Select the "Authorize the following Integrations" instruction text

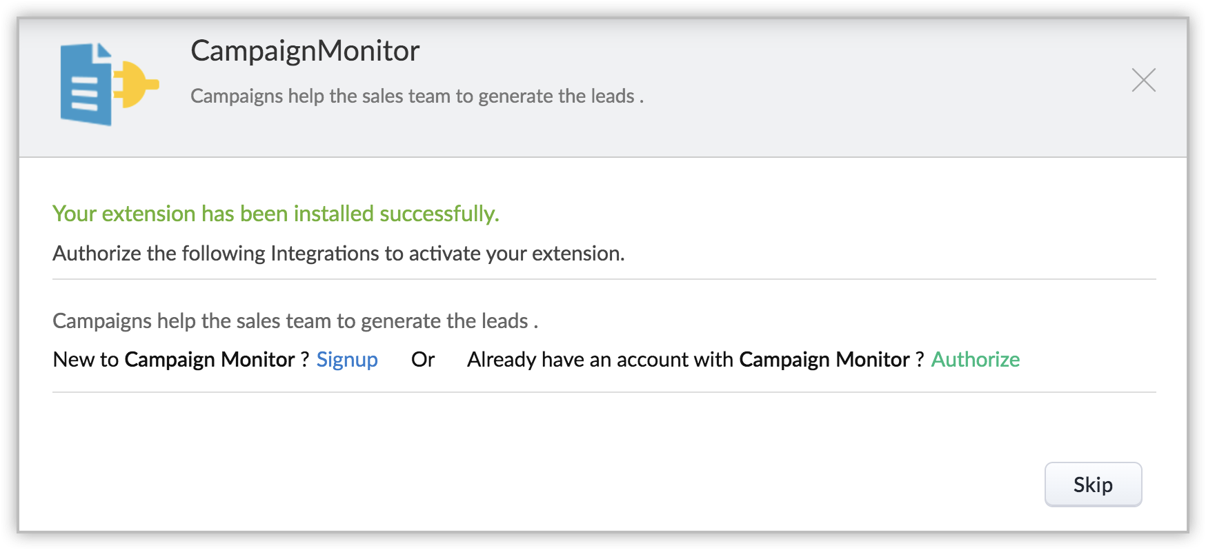(x=338, y=254)
